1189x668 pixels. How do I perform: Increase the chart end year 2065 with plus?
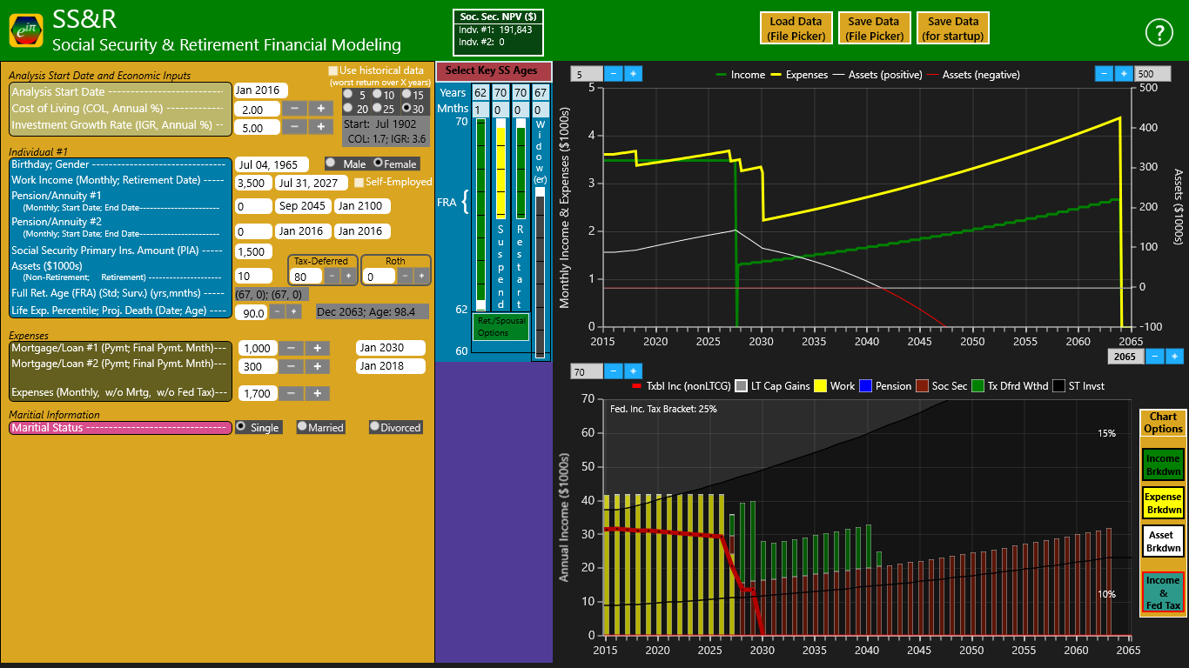1174,356
